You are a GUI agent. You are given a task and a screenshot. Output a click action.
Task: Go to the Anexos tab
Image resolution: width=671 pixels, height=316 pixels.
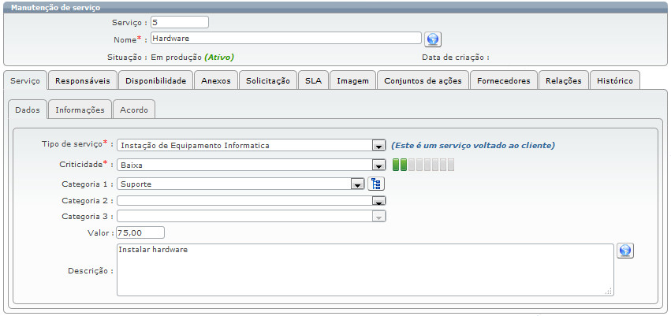pyautogui.click(x=215, y=80)
